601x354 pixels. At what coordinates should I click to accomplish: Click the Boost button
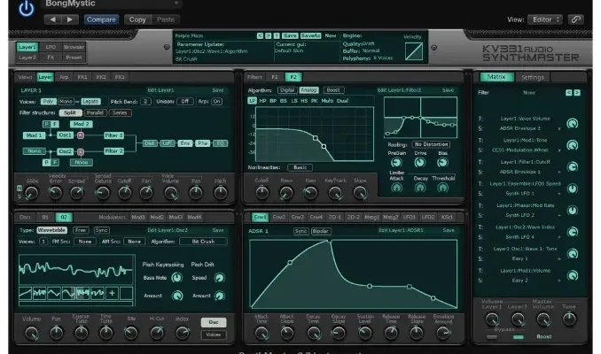click(x=332, y=89)
